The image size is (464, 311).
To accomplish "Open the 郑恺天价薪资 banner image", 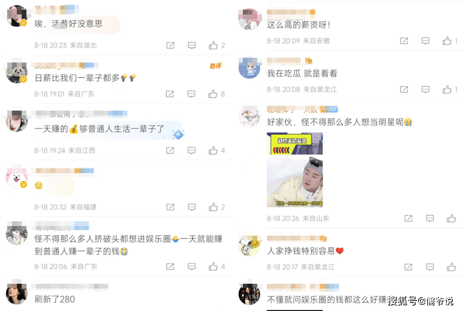I will click(x=295, y=143).
